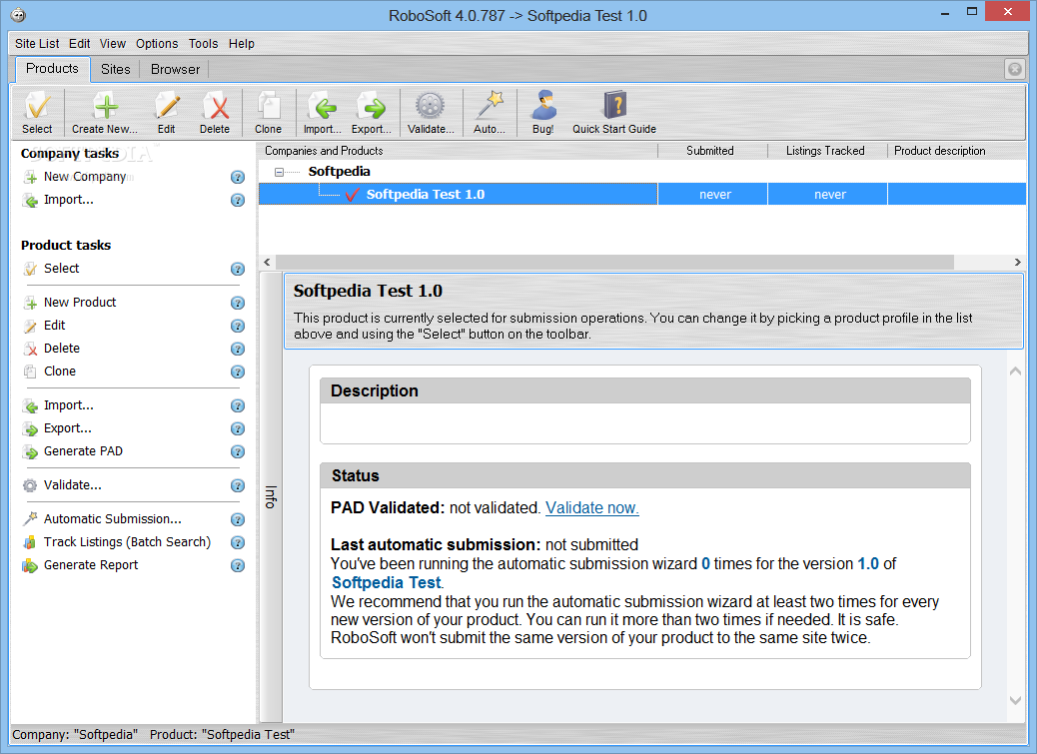Open help for product Export task
Viewport: 1037px width, 754px height.
[x=238, y=428]
